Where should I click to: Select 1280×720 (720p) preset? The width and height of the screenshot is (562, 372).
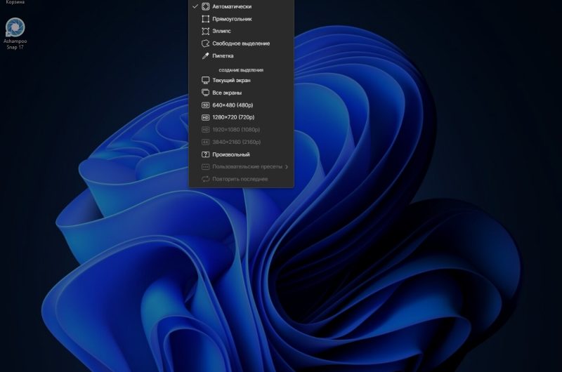(241, 117)
